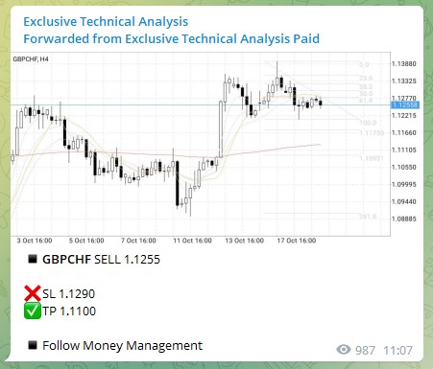Image resolution: width=433 pixels, height=369 pixels.
Task: Select the 'SL 1.1290' text
Action: 68,294
